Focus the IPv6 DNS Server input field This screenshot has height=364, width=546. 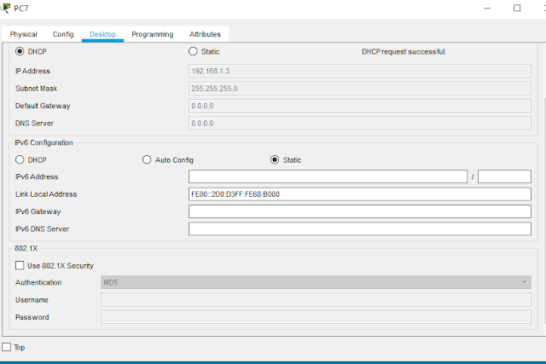(360, 229)
